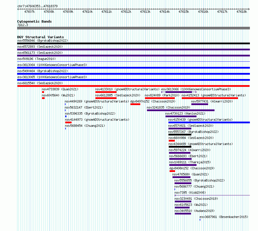The image size is (258, 231).
Task: Click the gray 7p12.3 cytogenetic band bar
Action: [x=133, y=28]
